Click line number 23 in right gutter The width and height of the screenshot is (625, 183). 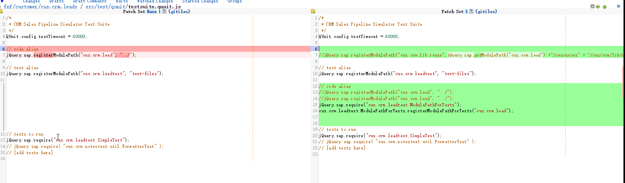[x=315, y=154]
